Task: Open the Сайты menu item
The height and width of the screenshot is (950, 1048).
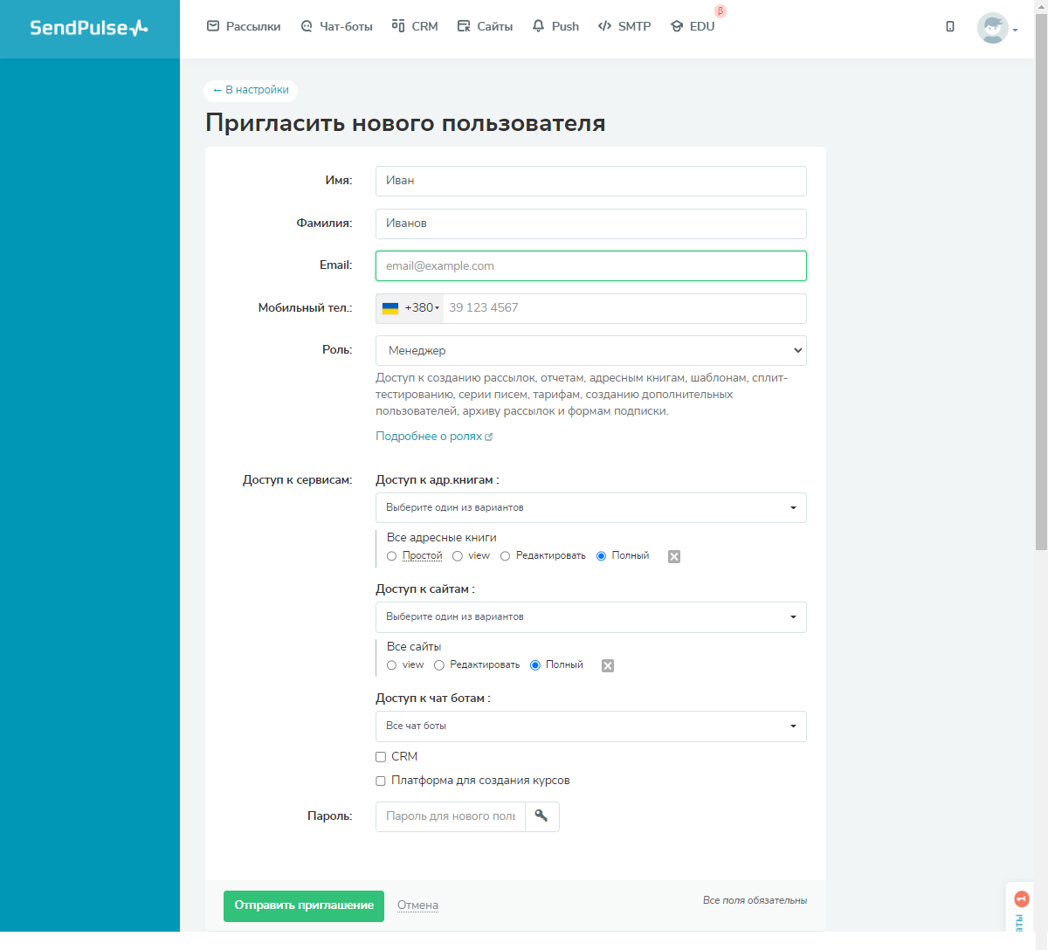Action: point(485,26)
